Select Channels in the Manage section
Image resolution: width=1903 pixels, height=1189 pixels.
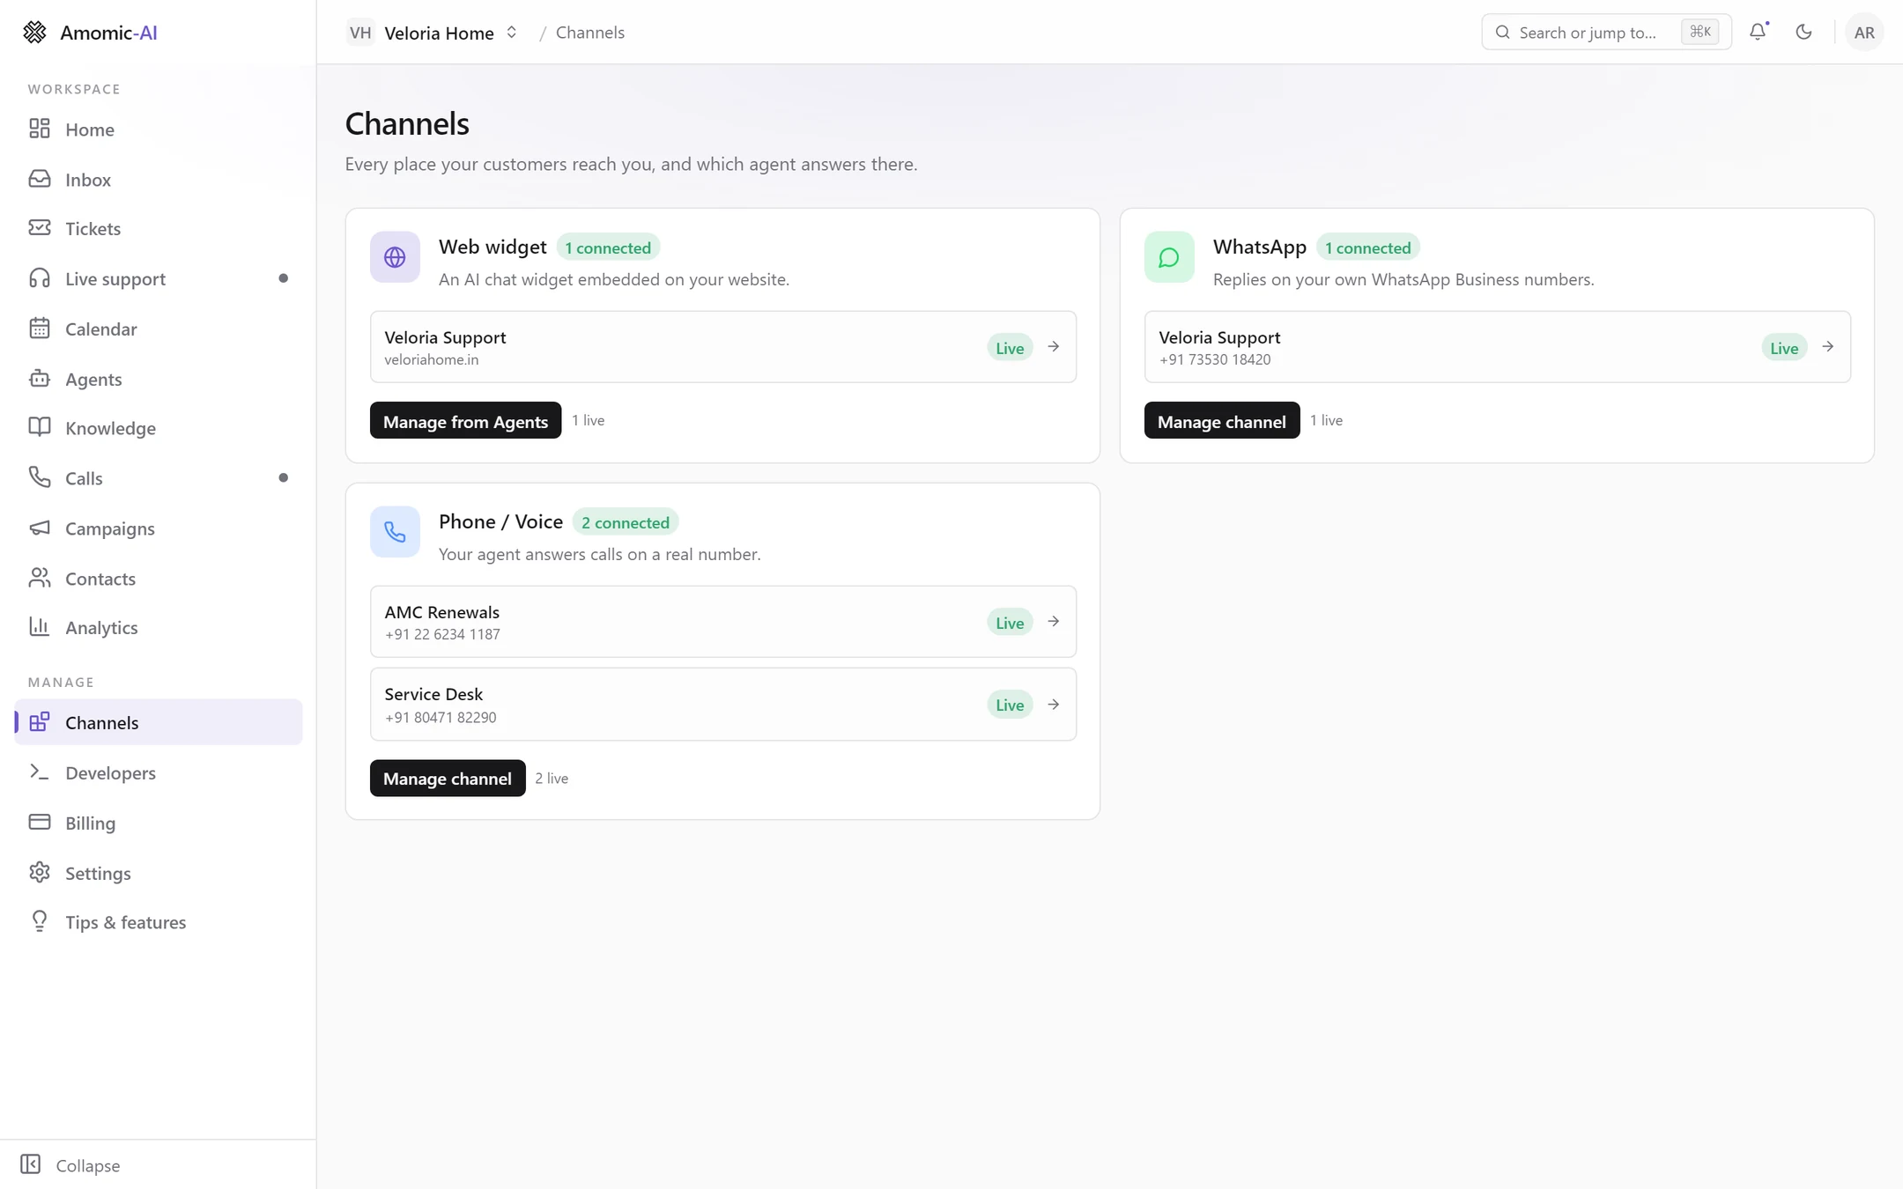tap(159, 722)
